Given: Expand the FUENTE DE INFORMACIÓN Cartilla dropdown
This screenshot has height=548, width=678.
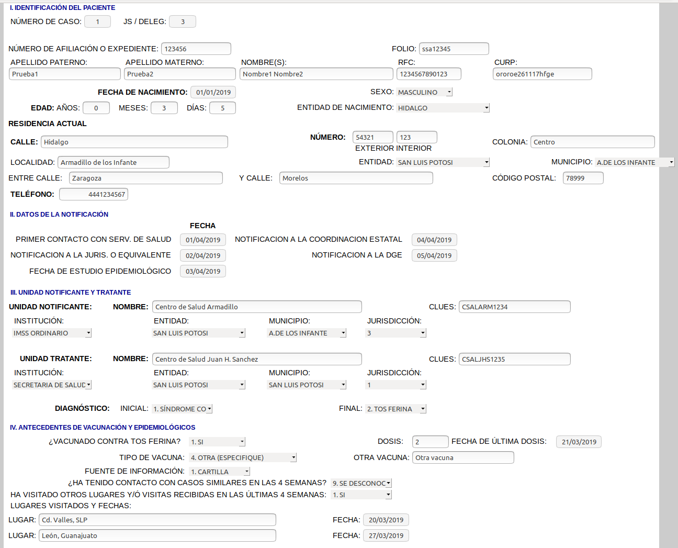Looking at the screenshot, I should 219,472.
